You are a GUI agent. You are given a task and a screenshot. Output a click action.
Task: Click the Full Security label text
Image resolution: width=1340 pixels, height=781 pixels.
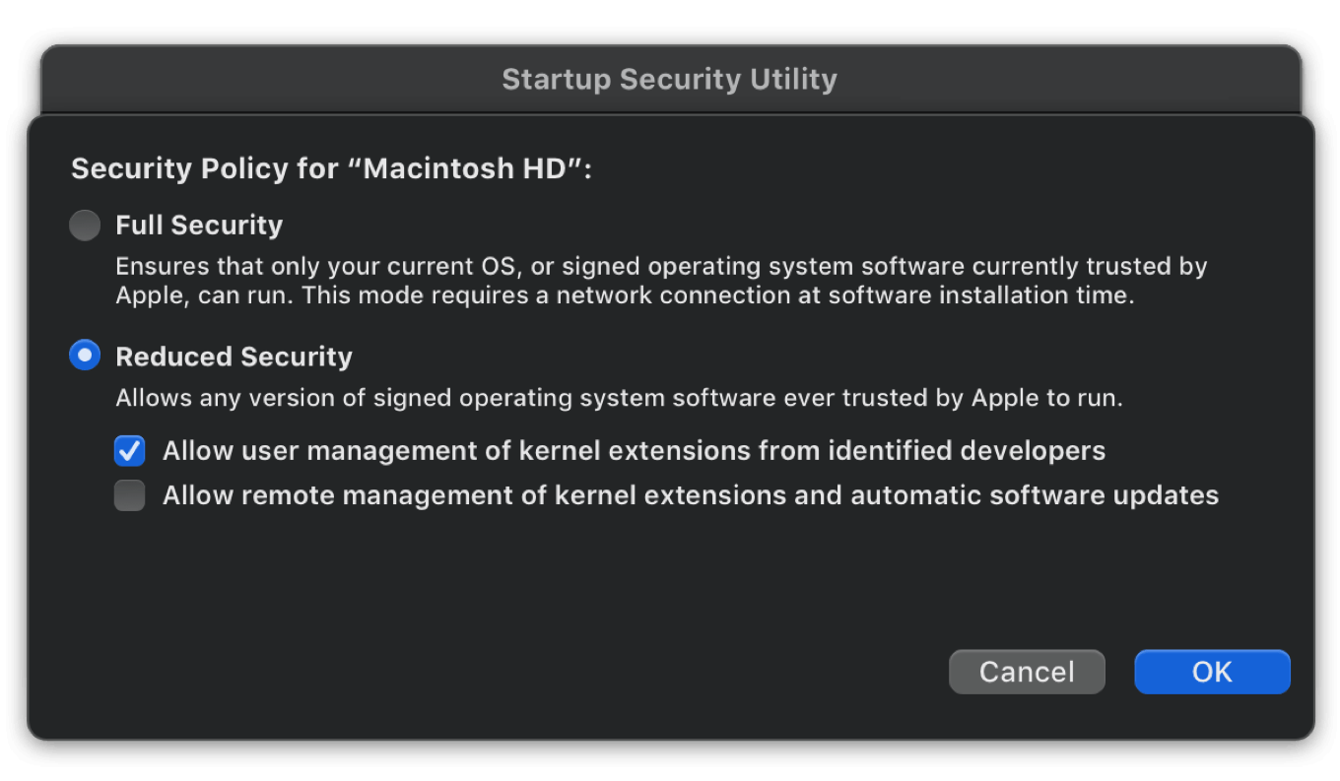(200, 225)
